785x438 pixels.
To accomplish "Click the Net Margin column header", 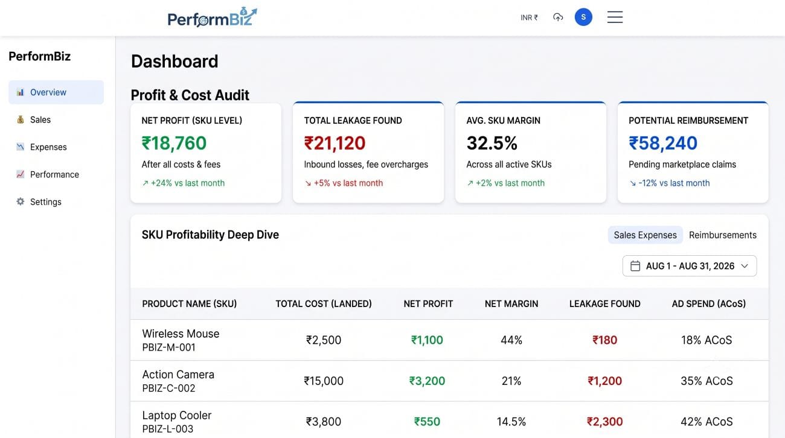I will pyautogui.click(x=511, y=303).
